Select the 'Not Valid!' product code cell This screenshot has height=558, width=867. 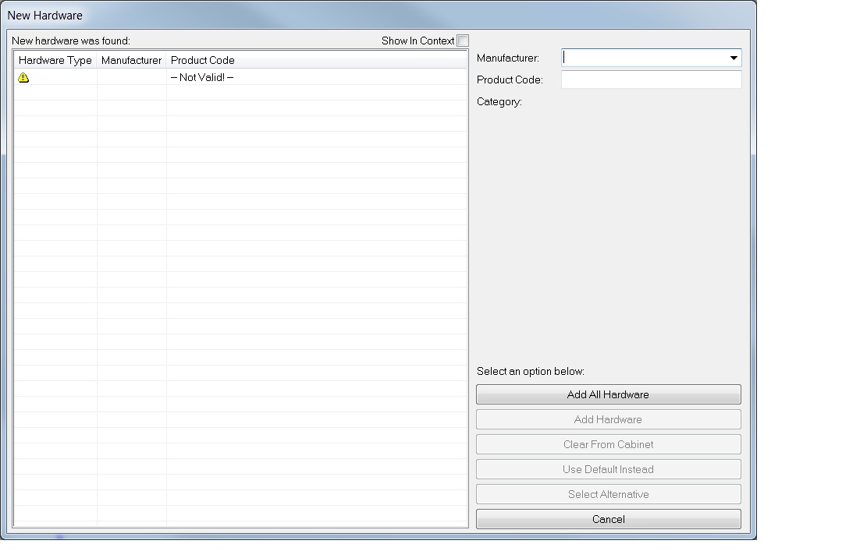202,77
